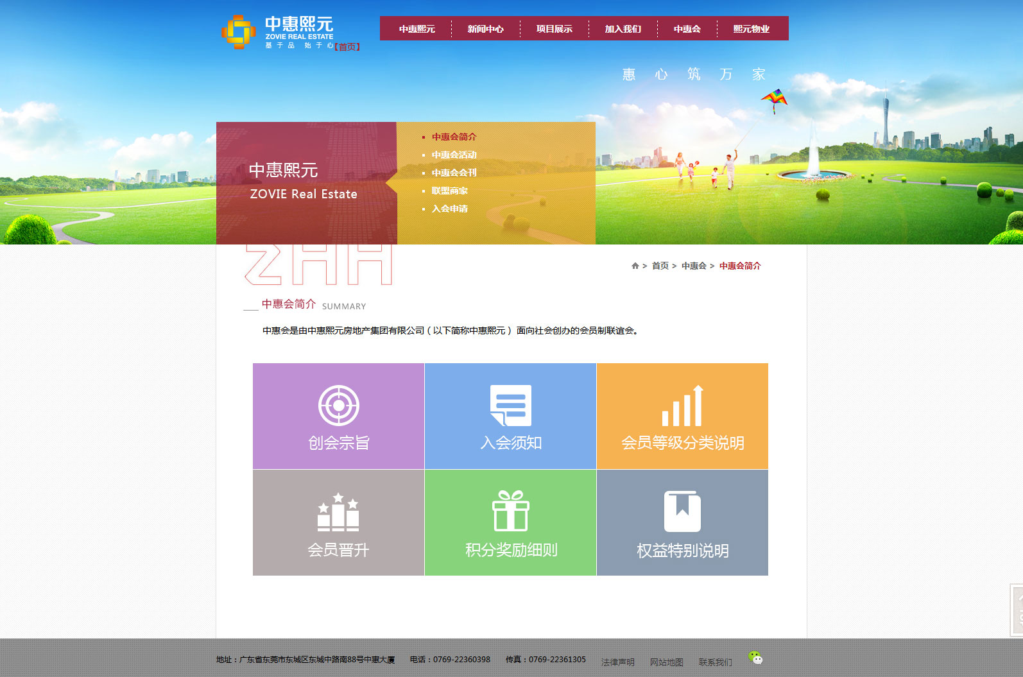Click the 入会须知 tile label

pyautogui.click(x=511, y=443)
